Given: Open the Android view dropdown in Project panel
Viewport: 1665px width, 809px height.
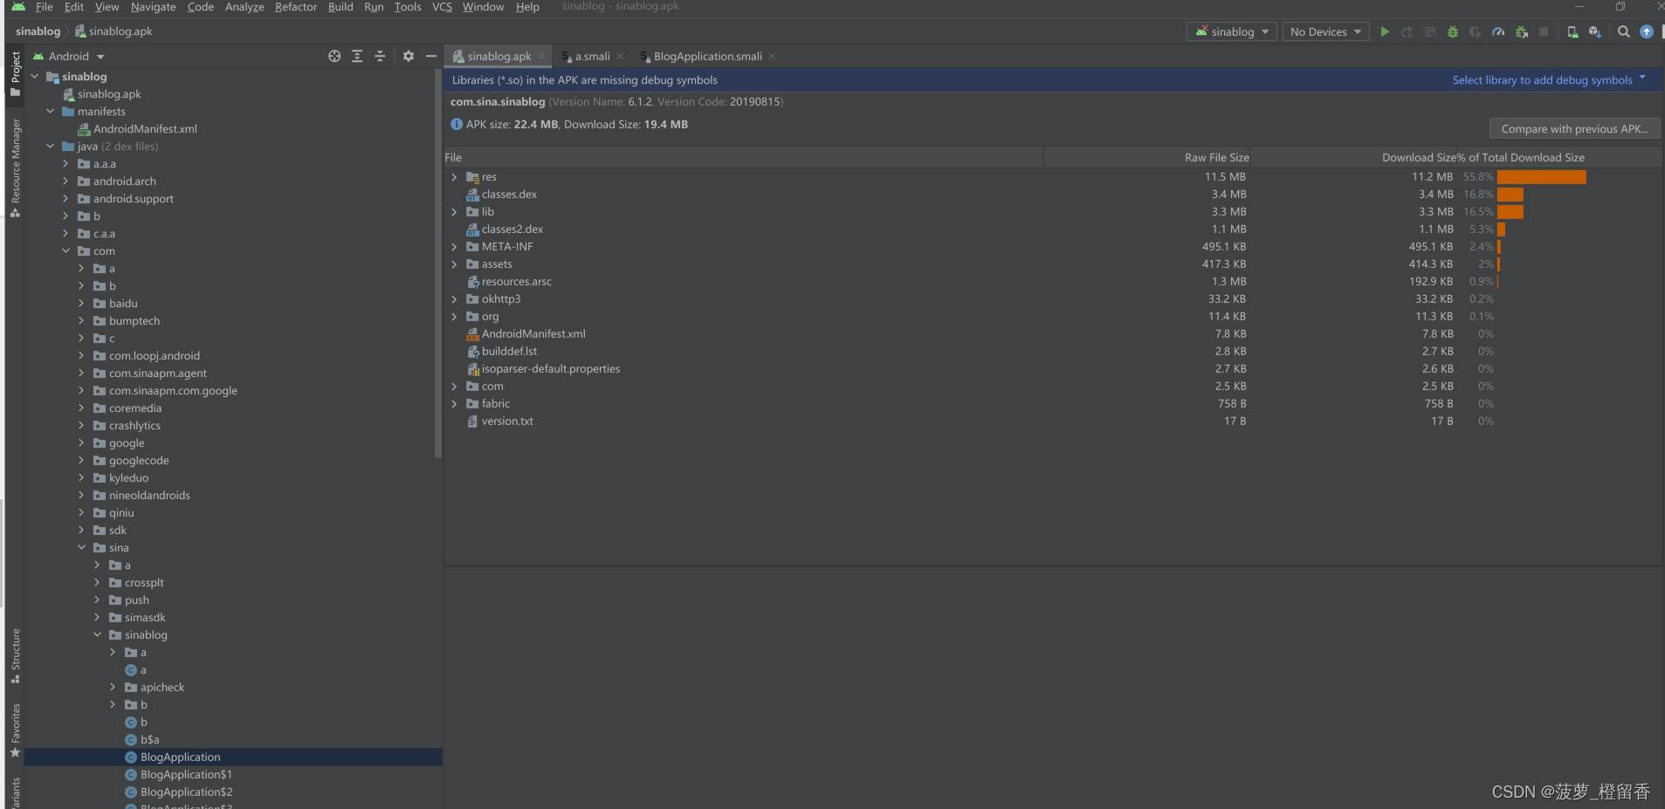Looking at the screenshot, I should coord(69,56).
